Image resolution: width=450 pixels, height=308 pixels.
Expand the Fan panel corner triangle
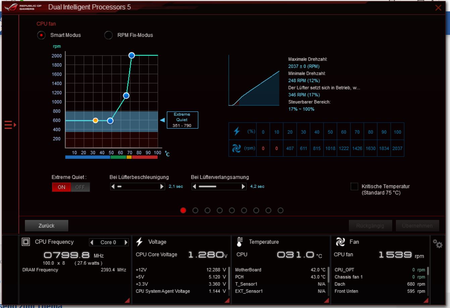point(426,300)
